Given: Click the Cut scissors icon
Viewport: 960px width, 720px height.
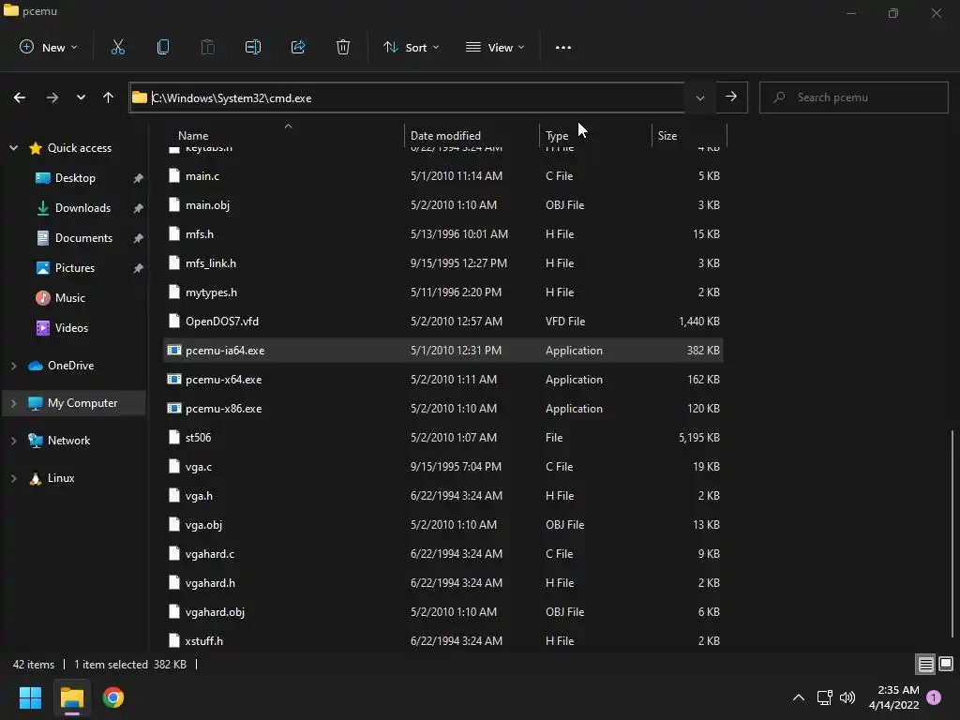Looking at the screenshot, I should pyautogui.click(x=117, y=47).
